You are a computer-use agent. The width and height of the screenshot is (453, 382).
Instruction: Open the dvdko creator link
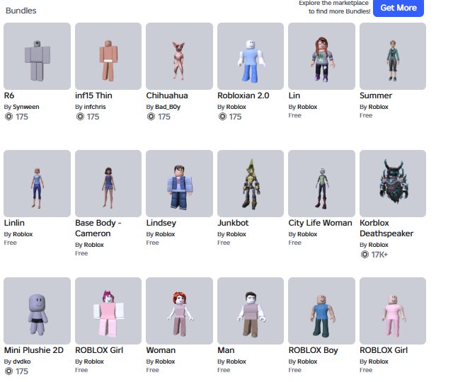pyautogui.click(x=22, y=361)
